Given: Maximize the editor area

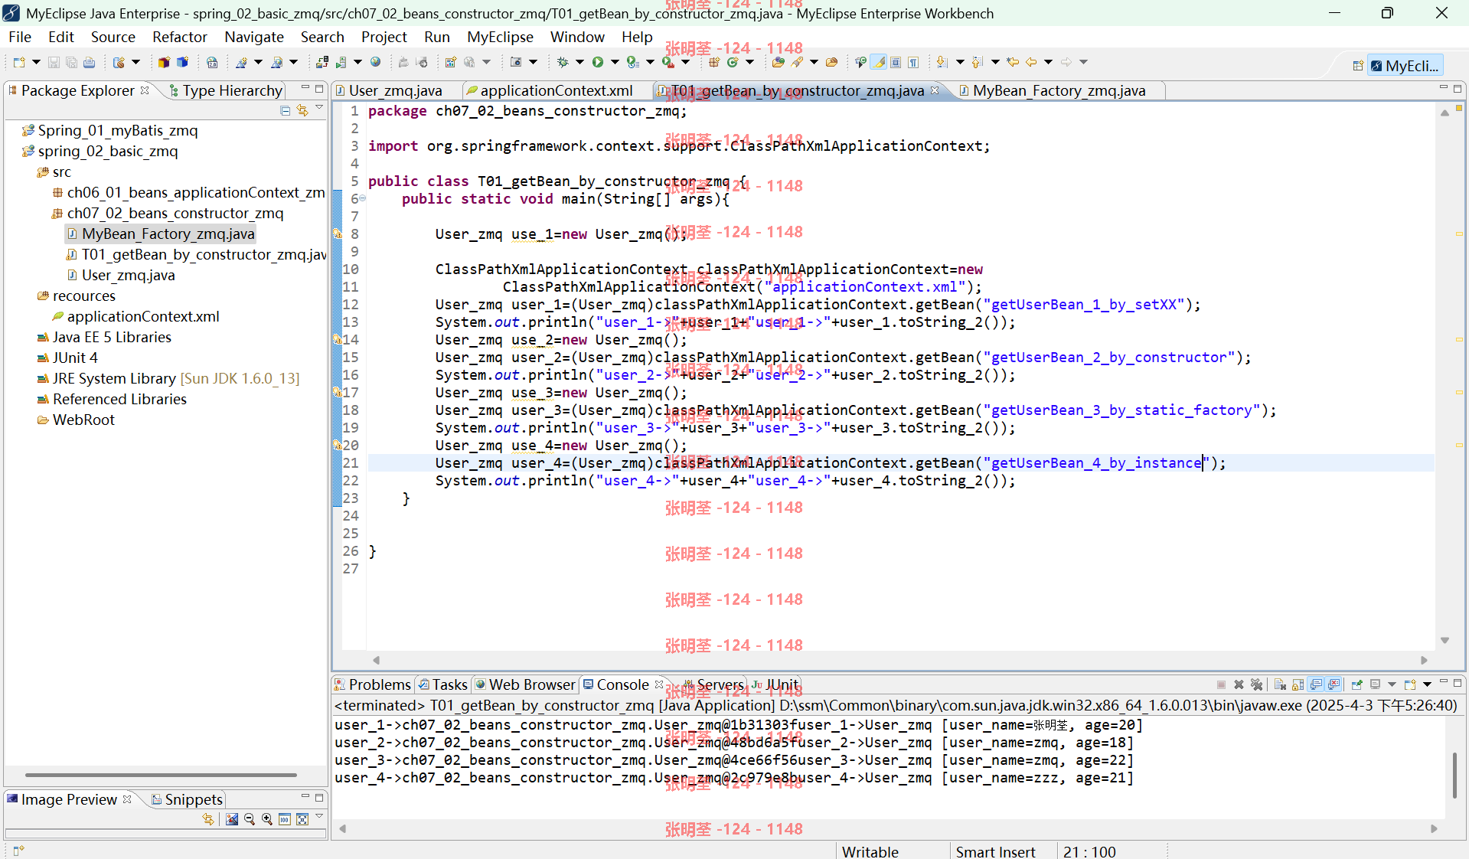Looking at the screenshot, I should click(1458, 89).
